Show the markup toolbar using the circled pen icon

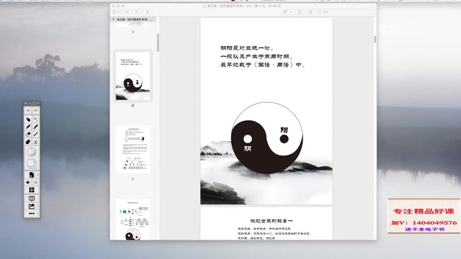pos(310,12)
